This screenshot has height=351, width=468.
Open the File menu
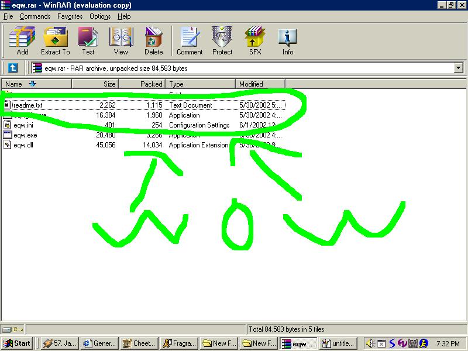8,16
